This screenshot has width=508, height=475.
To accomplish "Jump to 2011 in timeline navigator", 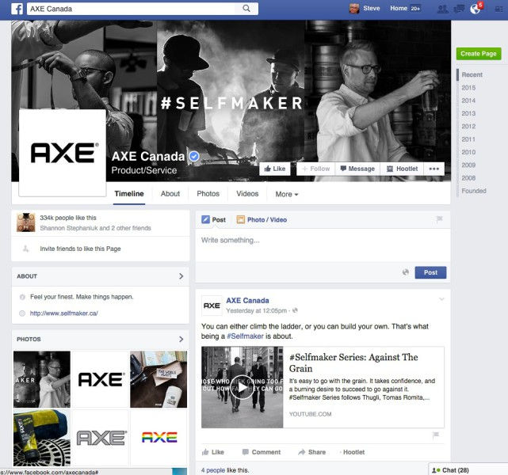I will point(468,139).
